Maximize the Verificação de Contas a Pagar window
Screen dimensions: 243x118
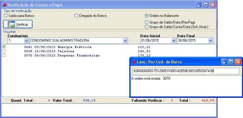[206, 5]
